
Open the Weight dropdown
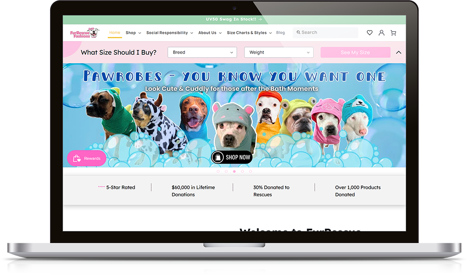279,53
